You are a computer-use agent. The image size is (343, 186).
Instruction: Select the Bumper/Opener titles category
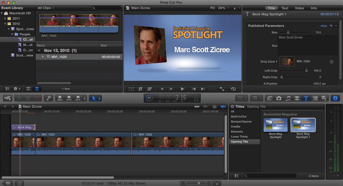point(241,122)
